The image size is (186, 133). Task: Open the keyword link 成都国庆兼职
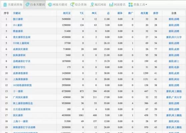21,49
